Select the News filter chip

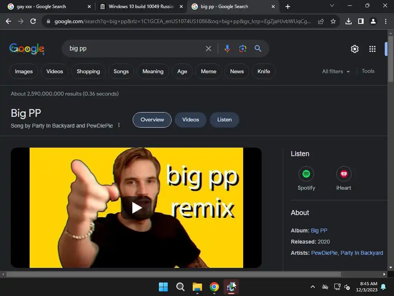[237, 71]
